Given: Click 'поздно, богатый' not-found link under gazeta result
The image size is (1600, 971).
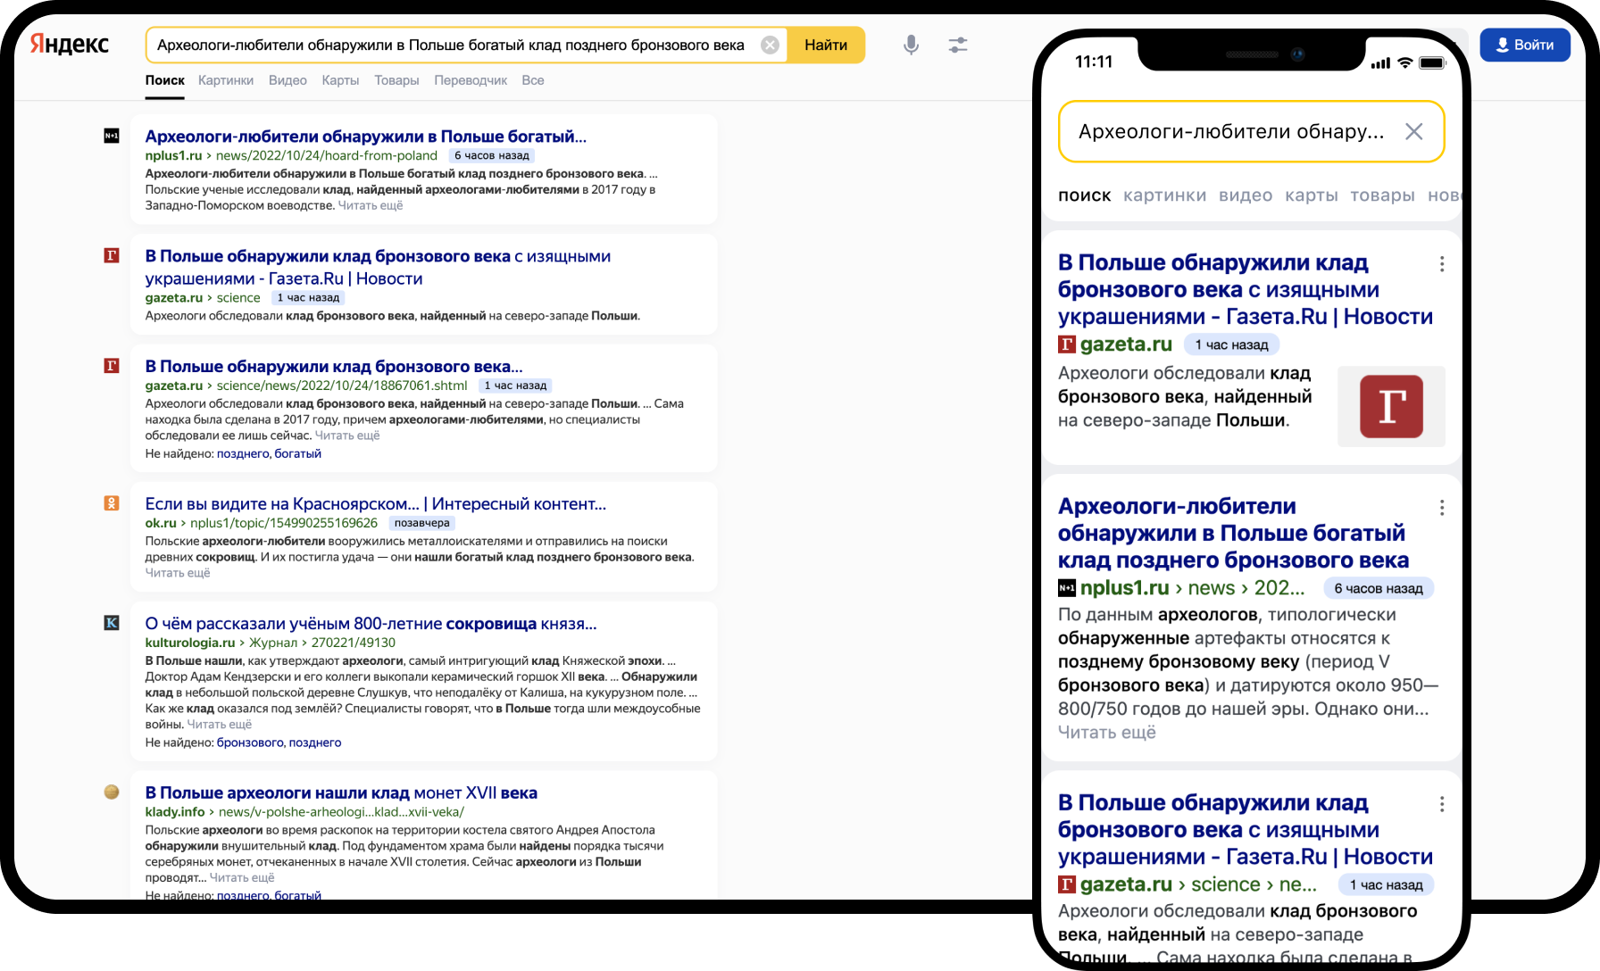Looking at the screenshot, I should 269,453.
